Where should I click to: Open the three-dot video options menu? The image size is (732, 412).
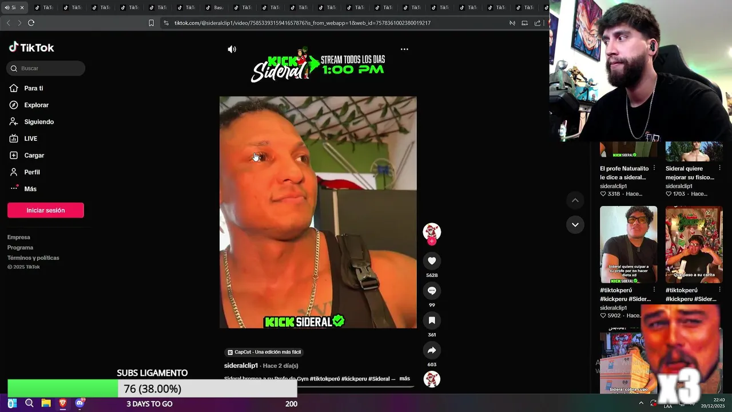(x=404, y=49)
